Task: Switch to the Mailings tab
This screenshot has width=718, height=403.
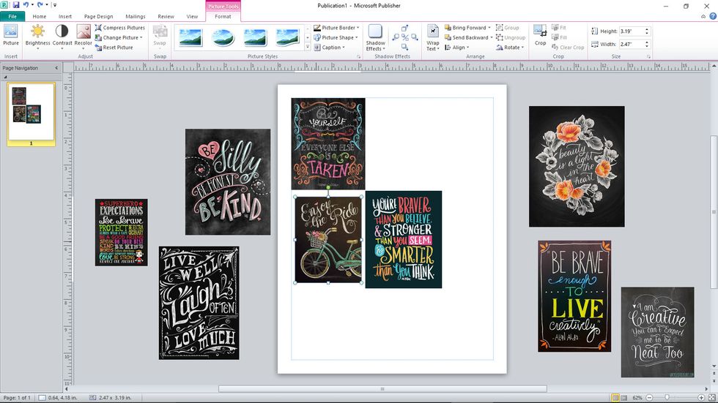Action: [136, 16]
